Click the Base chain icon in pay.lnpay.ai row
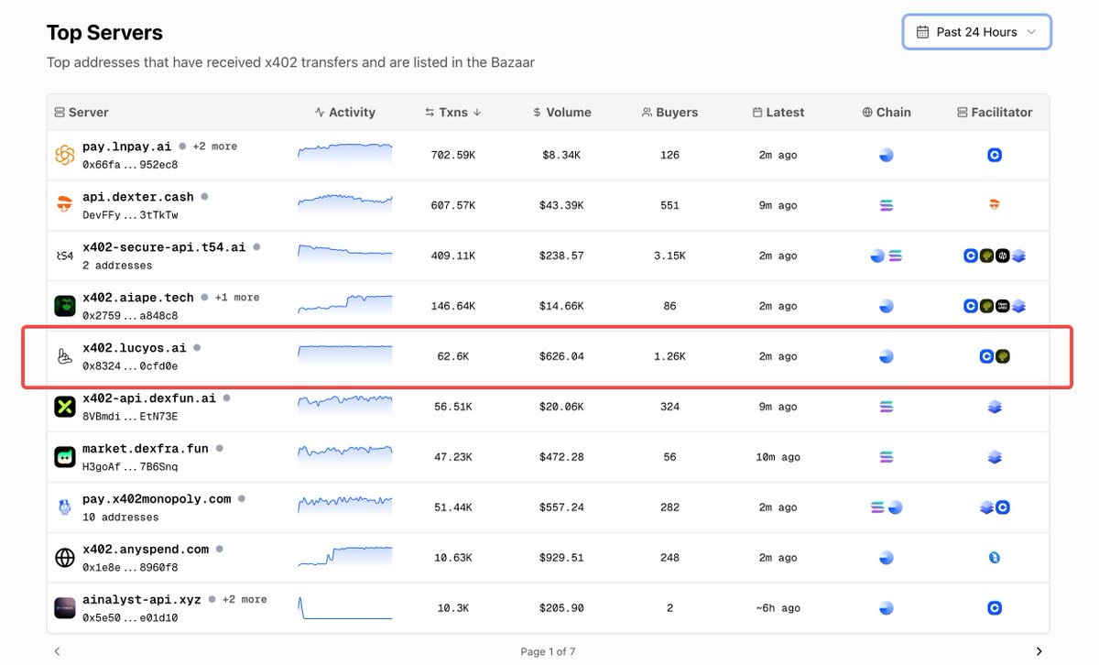1099x665 pixels. tap(886, 155)
